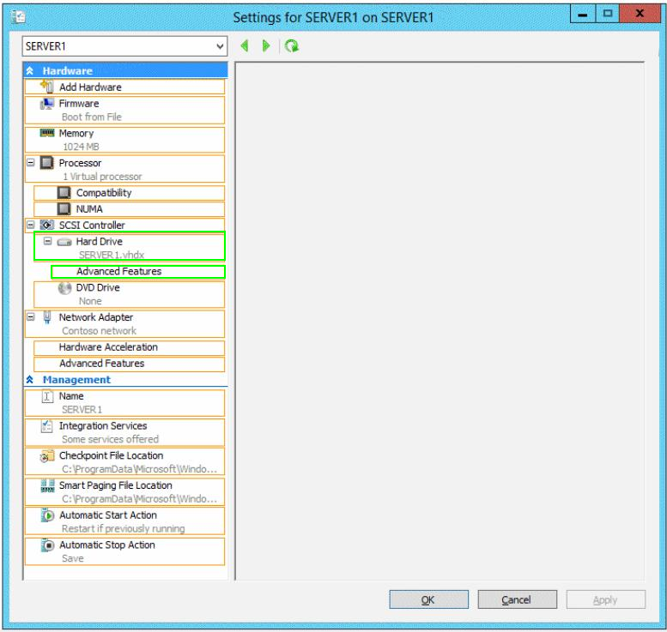Click the Processor chip icon

coord(47,162)
